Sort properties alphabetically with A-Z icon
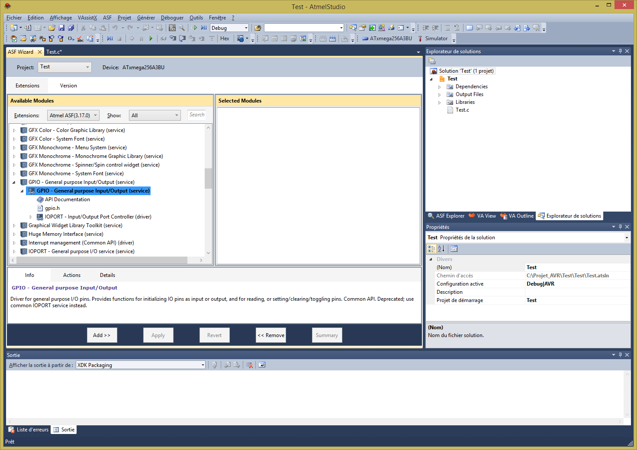This screenshot has width=637, height=450. pos(441,249)
